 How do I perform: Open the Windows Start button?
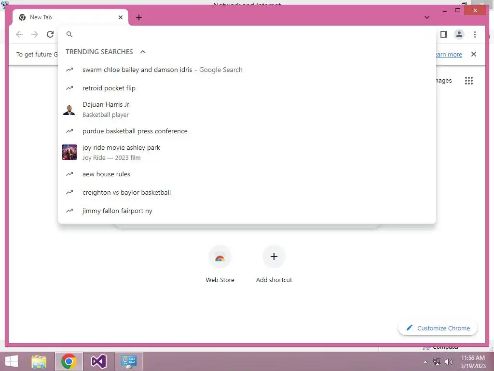click(x=12, y=361)
